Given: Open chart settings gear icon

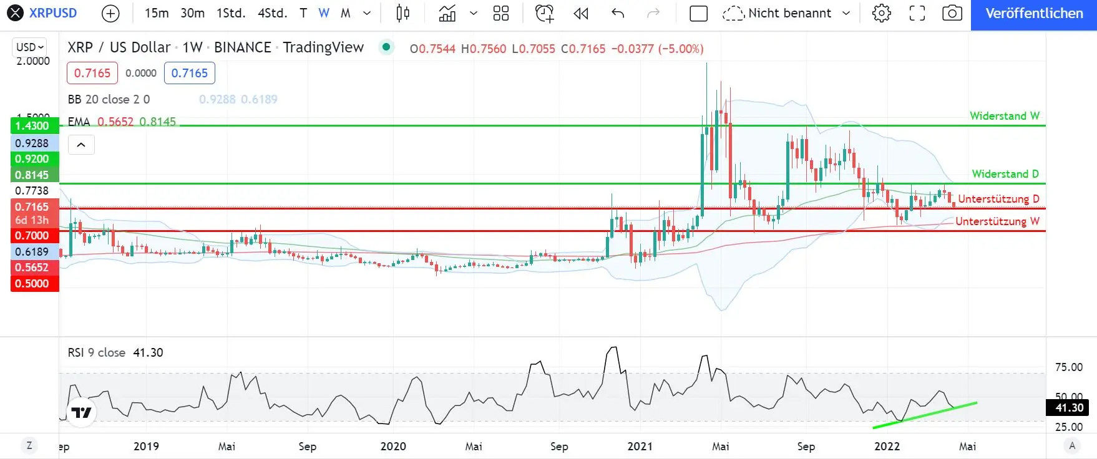Looking at the screenshot, I should tap(882, 13).
